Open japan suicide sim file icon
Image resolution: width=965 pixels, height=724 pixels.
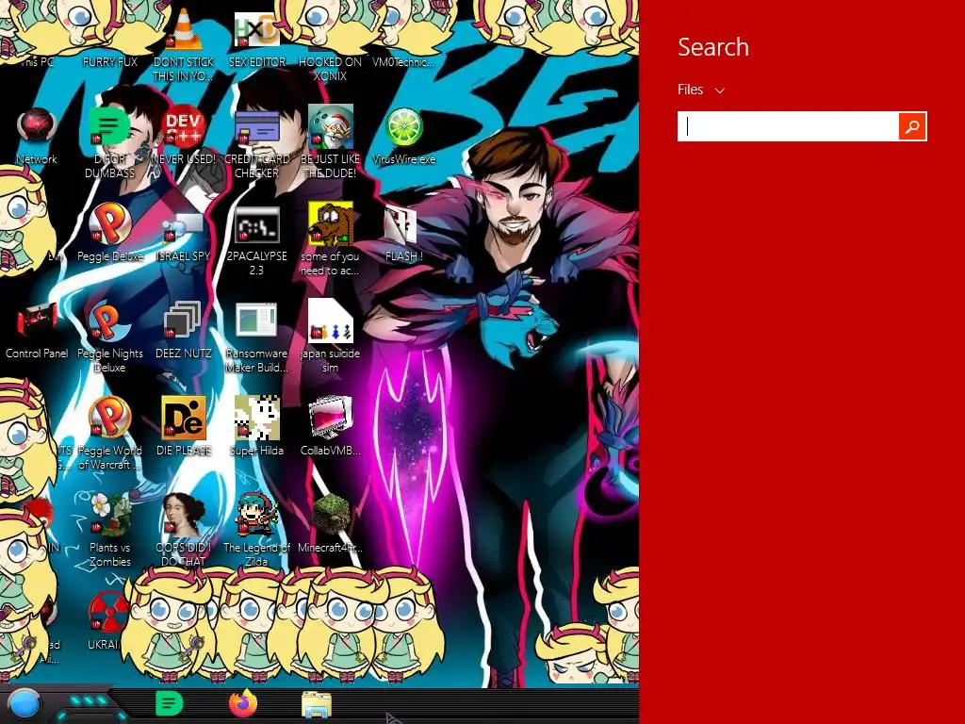coord(330,321)
